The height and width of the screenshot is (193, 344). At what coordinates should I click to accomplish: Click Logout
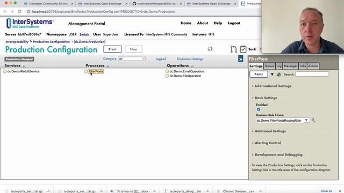[x=234, y=23]
